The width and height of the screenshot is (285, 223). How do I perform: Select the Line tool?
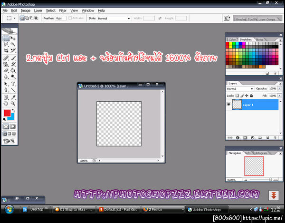[x=13, y=90]
